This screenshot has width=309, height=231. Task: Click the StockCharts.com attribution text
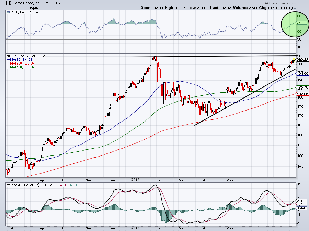pyautogui.click(x=281, y=3)
